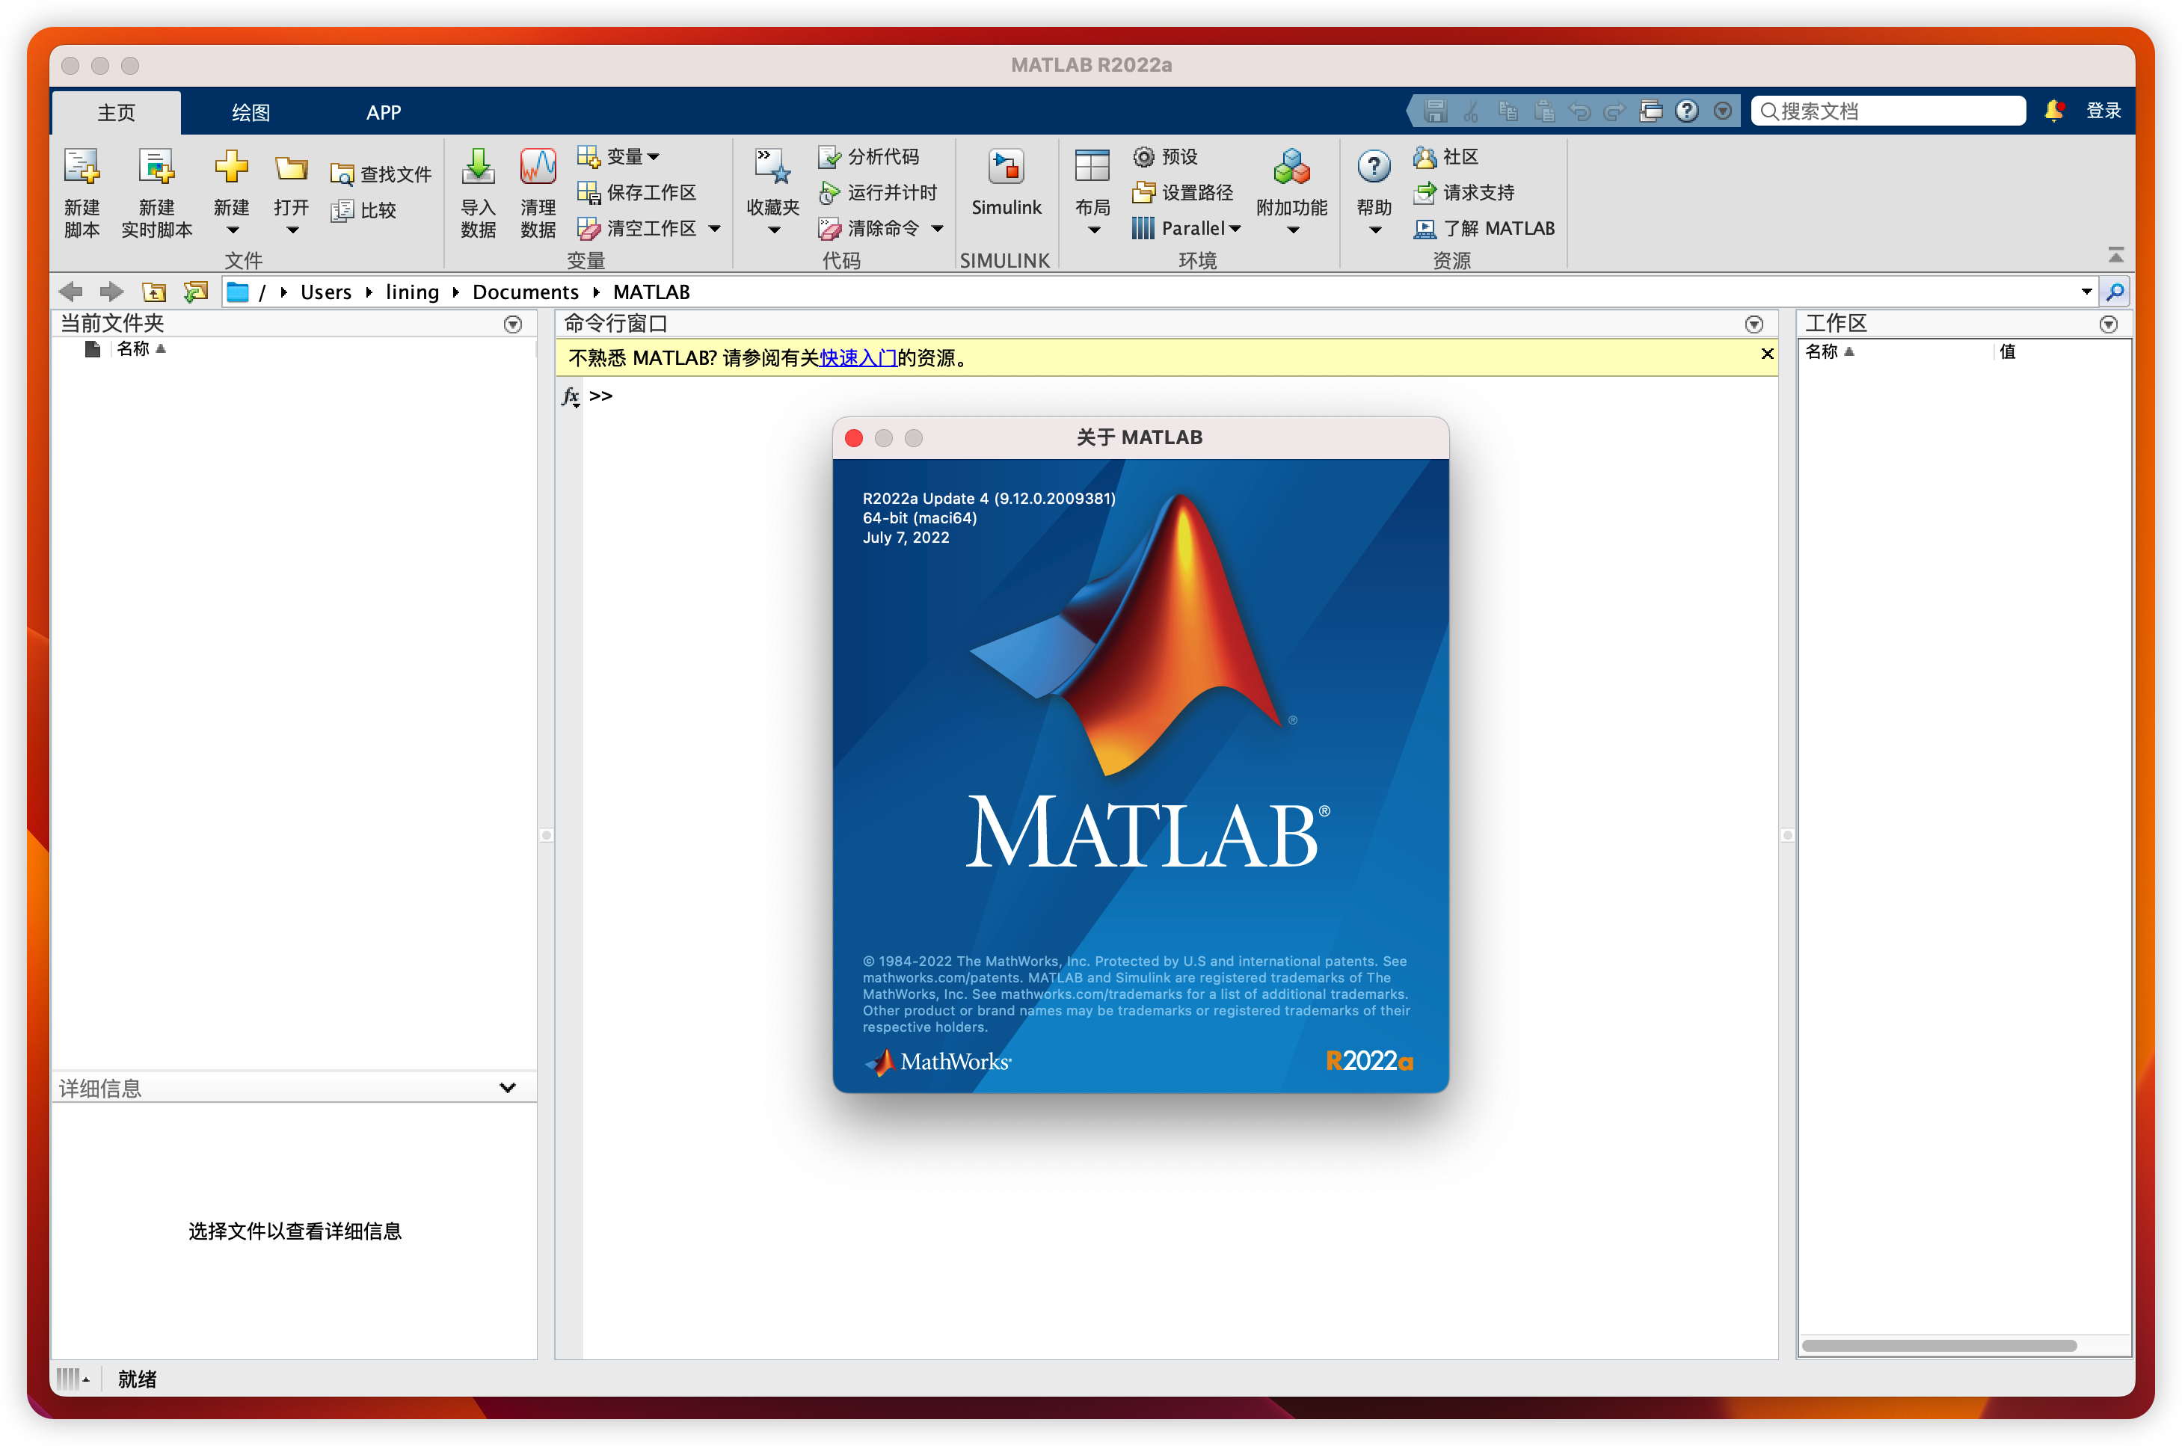Viewport: 2182px width, 1446px height.
Task: Click the 搜索文档 search field
Action: pos(1888,111)
